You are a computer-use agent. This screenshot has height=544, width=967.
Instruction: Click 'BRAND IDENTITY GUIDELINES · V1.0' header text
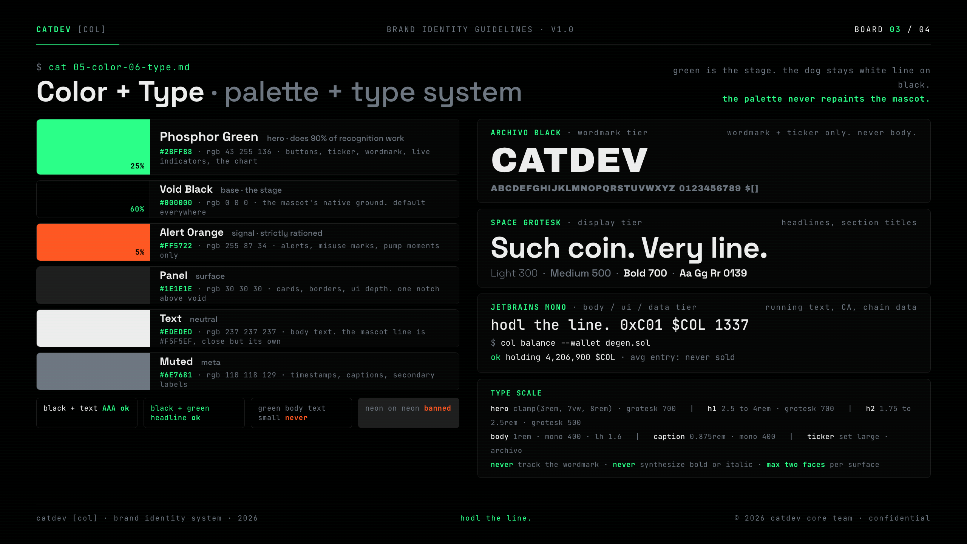click(480, 29)
